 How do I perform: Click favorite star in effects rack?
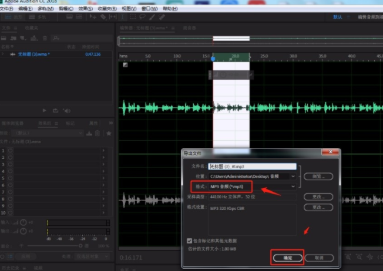109,133
